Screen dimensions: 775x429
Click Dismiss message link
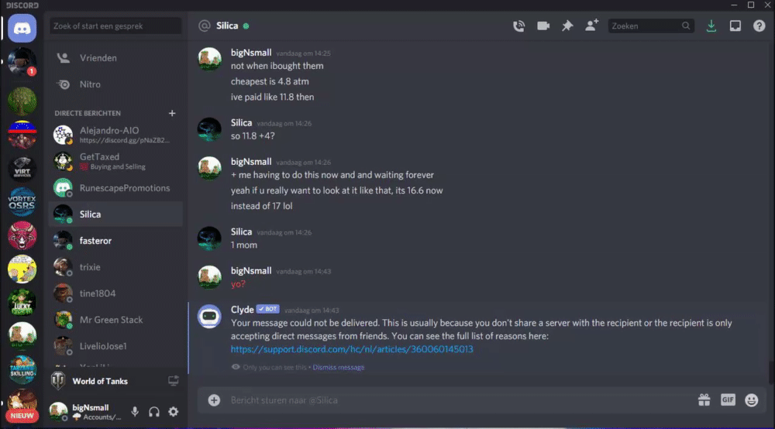point(339,367)
